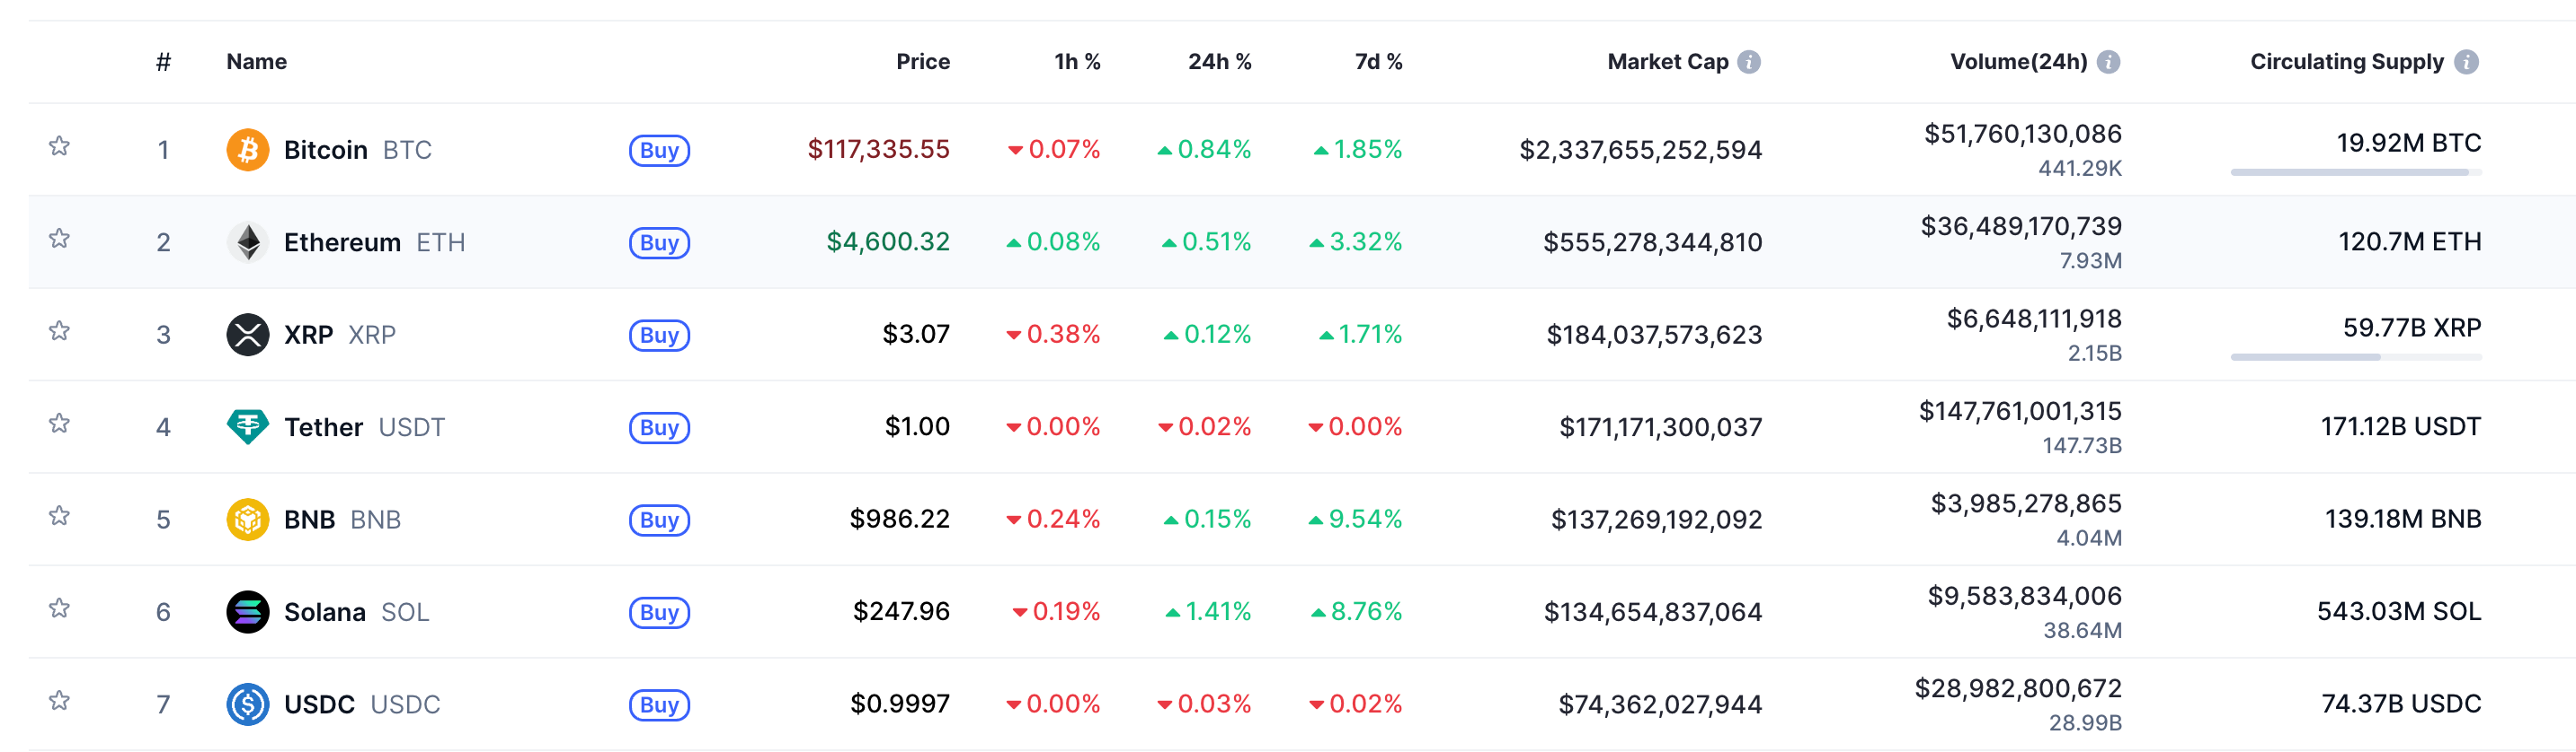Sort by 7d % column header
This screenshot has height=752, width=2576.
[x=1378, y=62]
